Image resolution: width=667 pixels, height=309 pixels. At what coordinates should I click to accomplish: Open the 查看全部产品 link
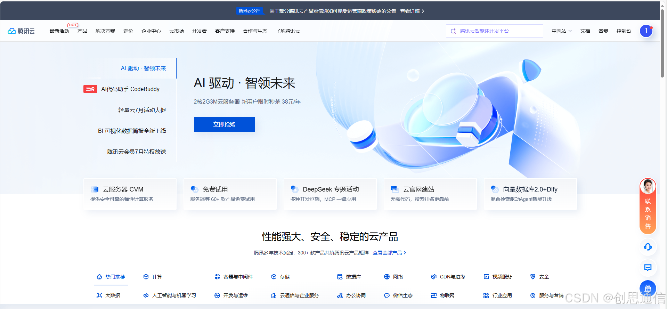coord(389,253)
